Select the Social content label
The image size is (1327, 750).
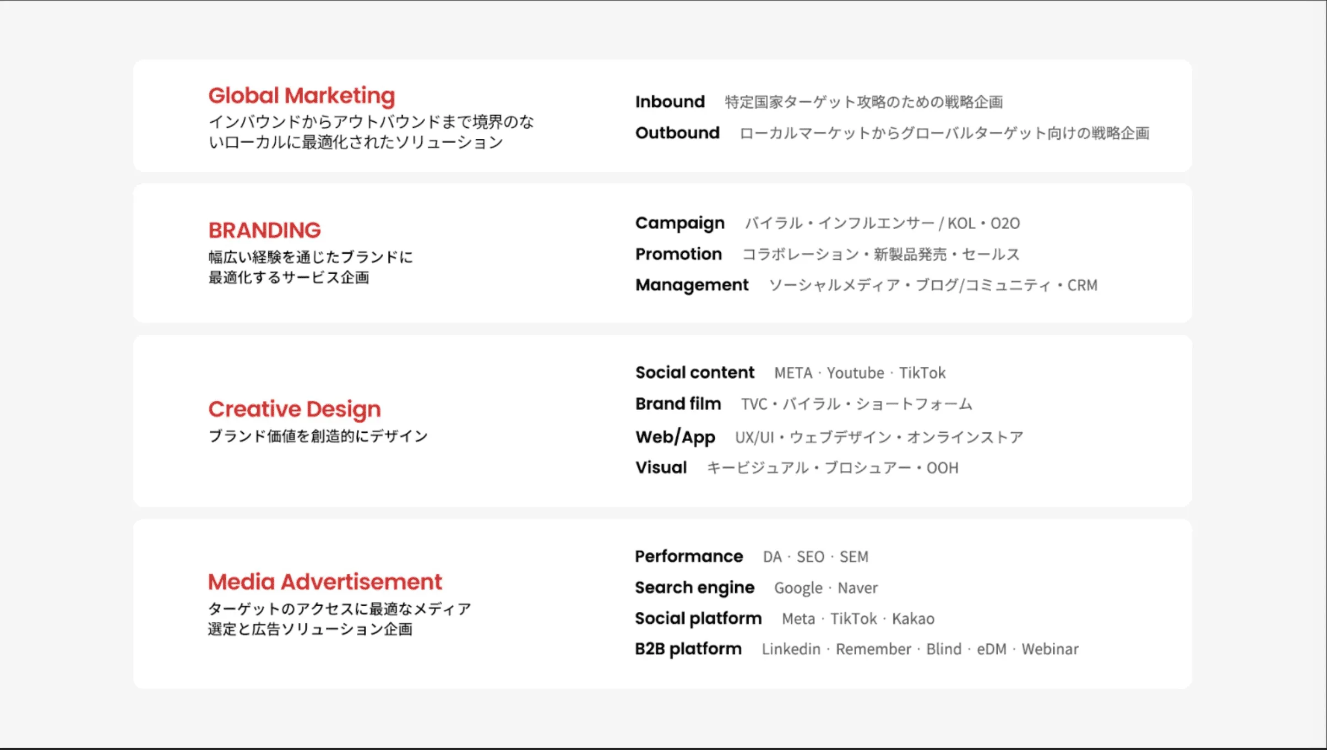click(x=694, y=373)
